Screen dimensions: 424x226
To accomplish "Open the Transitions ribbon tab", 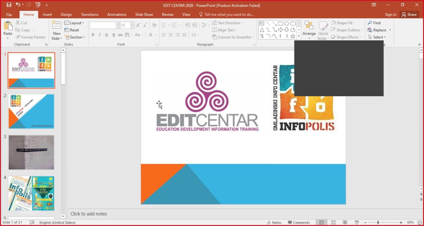I will pyautogui.click(x=89, y=15).
